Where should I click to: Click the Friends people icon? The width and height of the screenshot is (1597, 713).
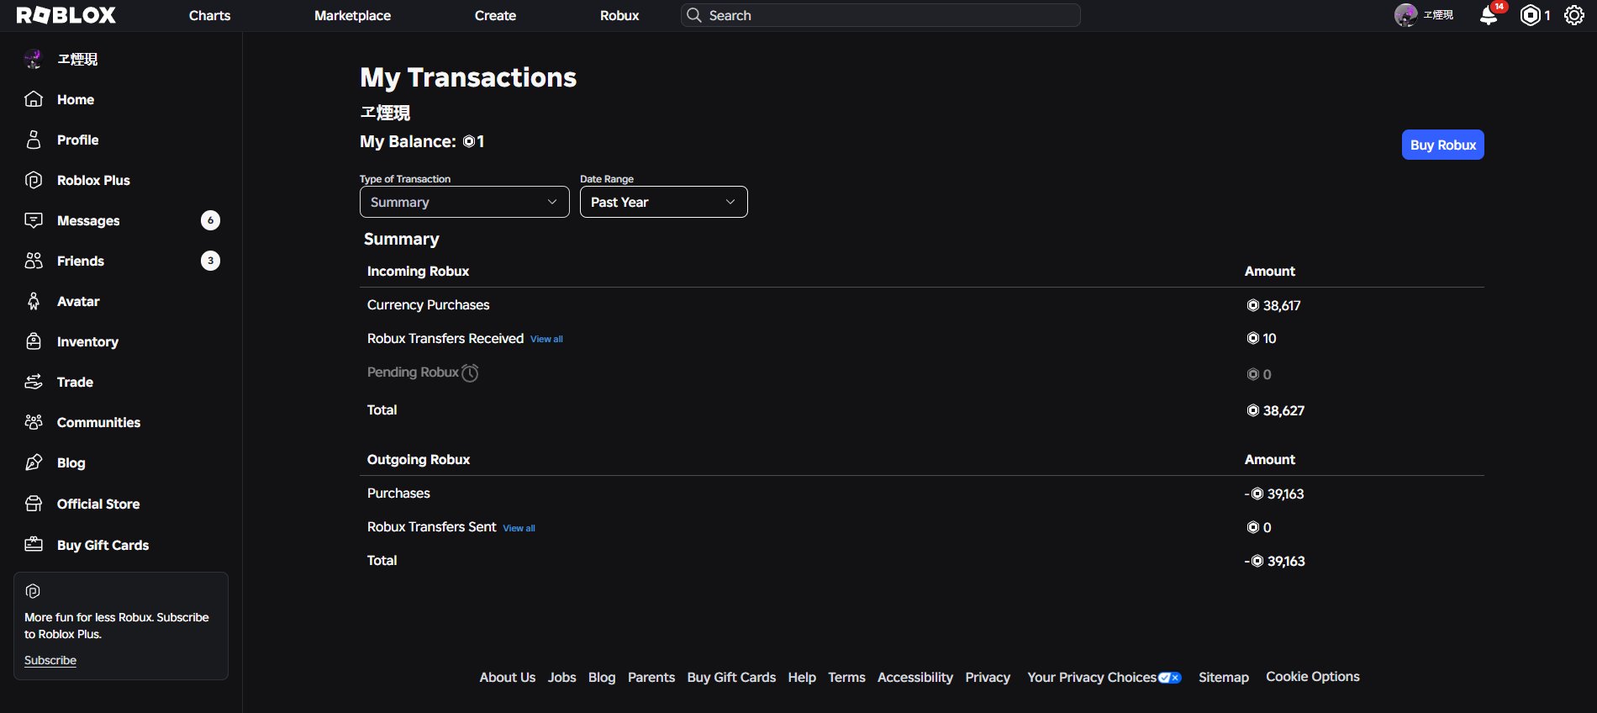[x=34, y=261]
